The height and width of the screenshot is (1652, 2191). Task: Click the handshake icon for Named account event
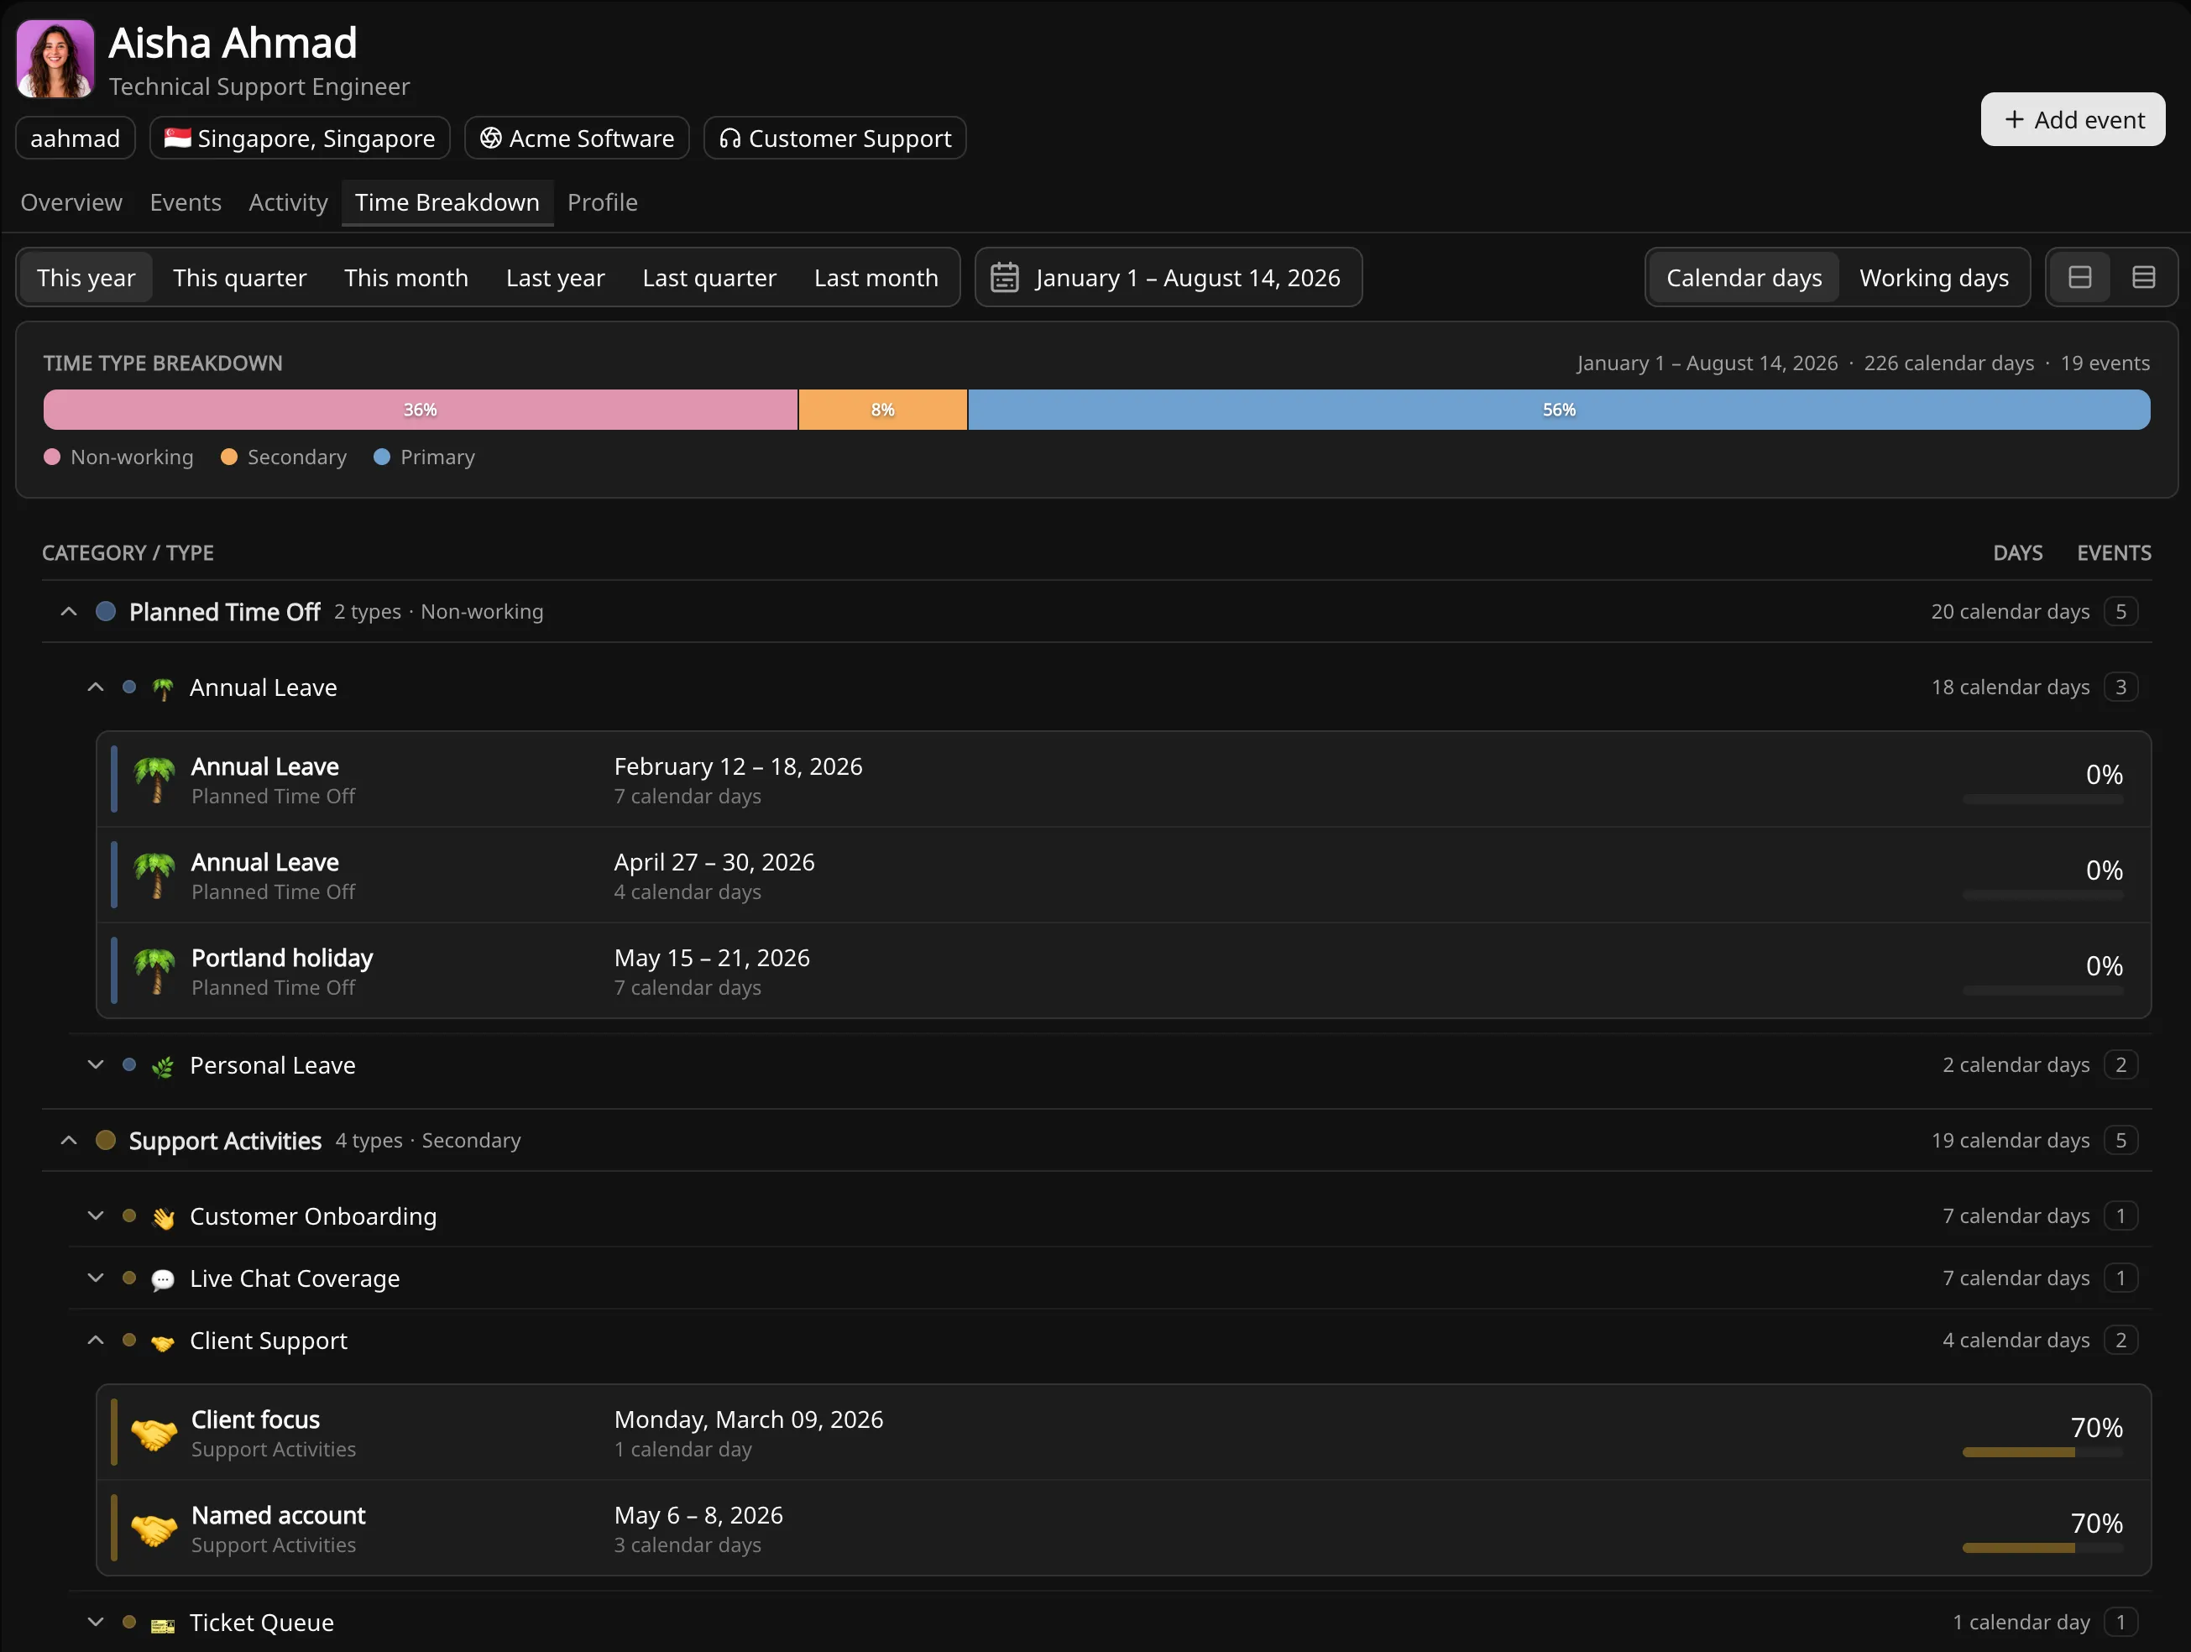click(x=154, y=1529)
